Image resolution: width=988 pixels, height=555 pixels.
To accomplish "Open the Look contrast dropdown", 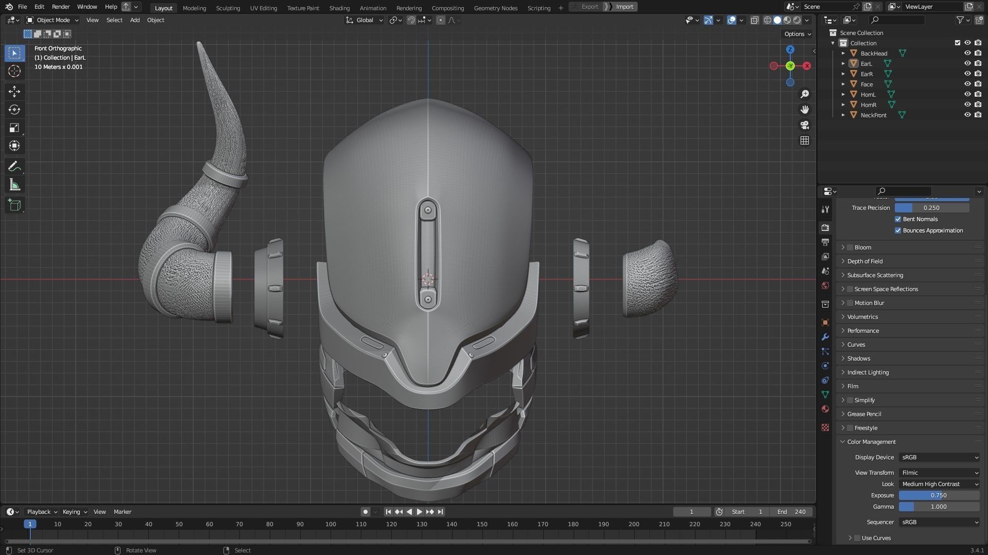I will coord(939,484).
